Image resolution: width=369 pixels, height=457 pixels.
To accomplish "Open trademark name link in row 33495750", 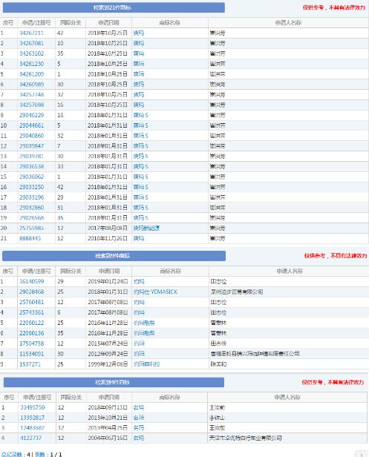I will pyautogui.click(x=139, y=407).
